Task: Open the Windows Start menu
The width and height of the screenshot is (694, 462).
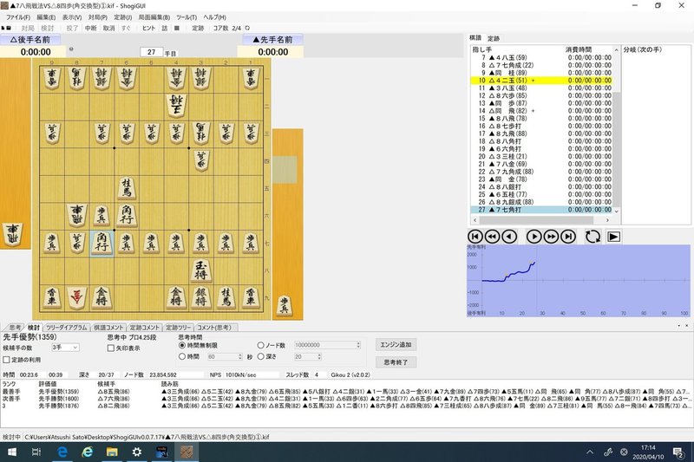Action: (x=12, y=452)
